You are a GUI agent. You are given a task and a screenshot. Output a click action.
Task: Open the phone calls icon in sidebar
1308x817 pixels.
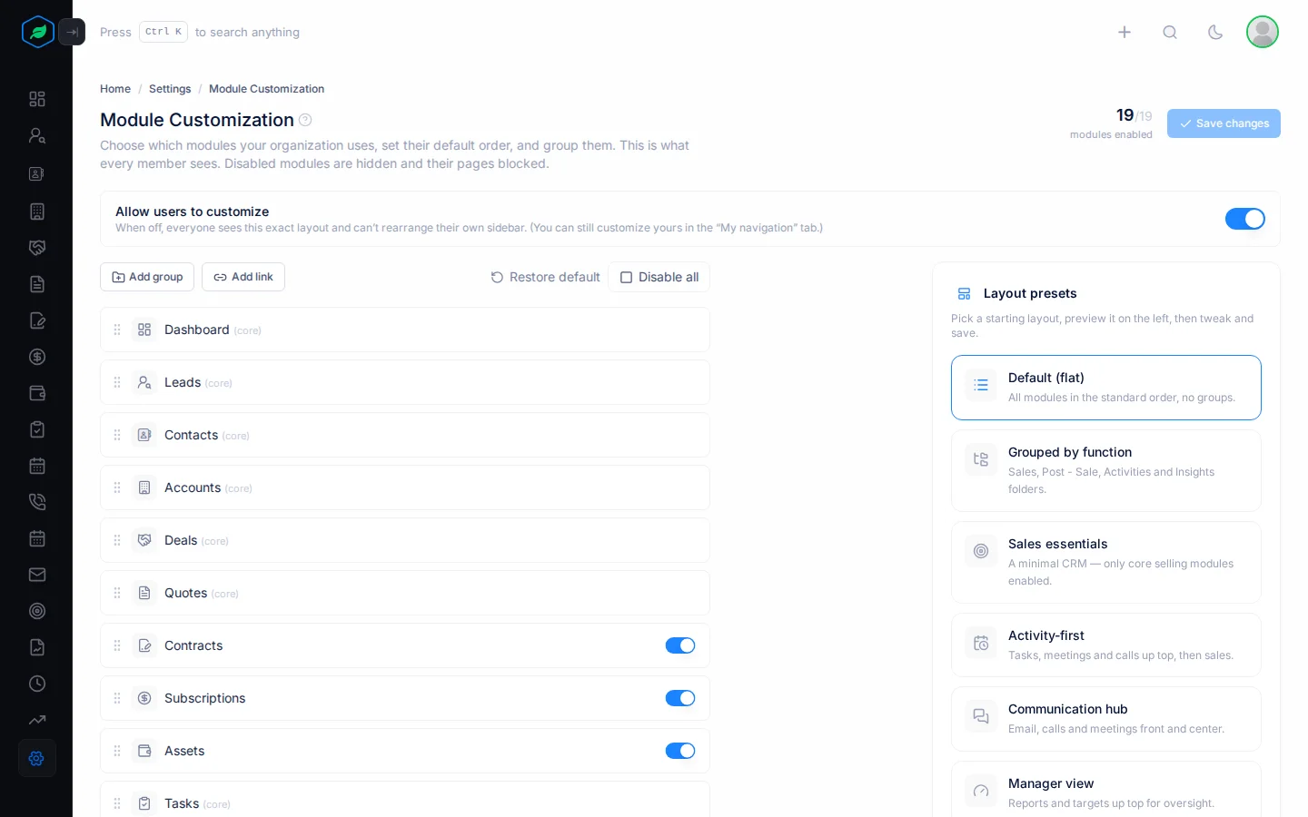click(37, 502)
